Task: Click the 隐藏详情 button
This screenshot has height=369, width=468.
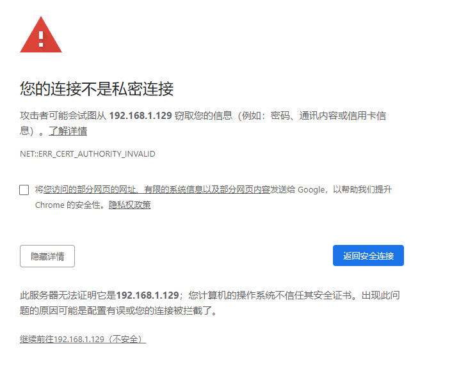Action: coord(47,256)
